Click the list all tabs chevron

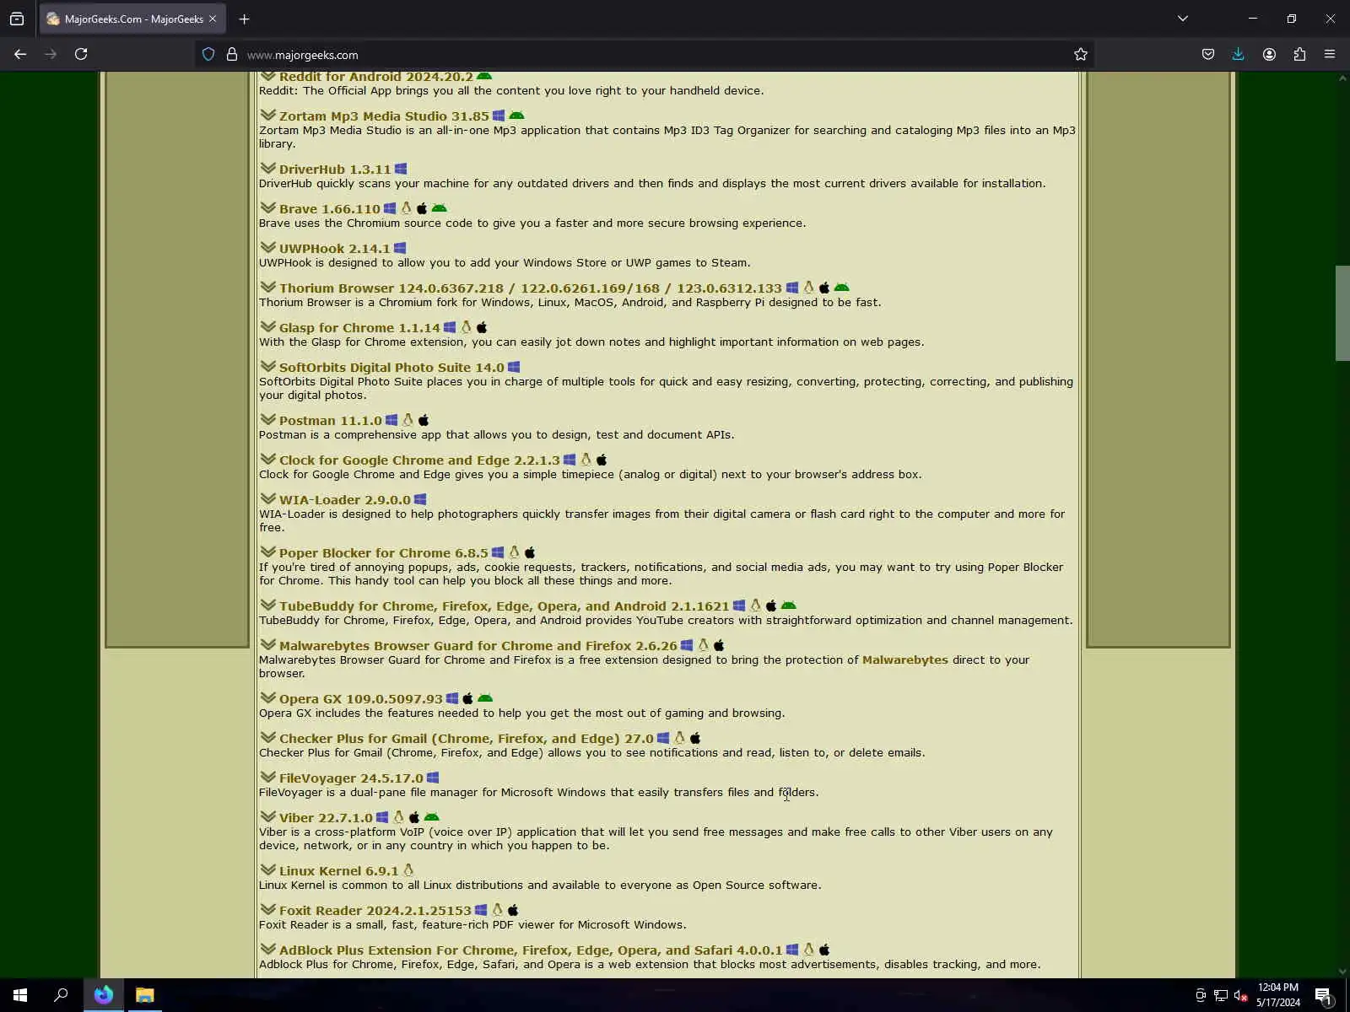click(x=1183, y=19)
